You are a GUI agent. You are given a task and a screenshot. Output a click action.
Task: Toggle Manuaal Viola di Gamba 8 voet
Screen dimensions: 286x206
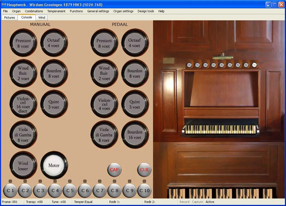pos(23,135)
